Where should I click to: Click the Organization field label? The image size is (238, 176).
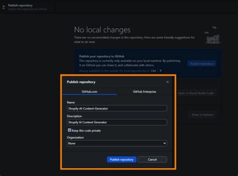75,137
